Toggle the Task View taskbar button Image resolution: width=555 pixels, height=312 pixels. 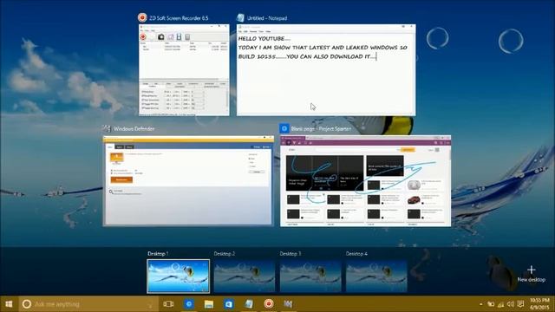pyautogui.click(x=168, y=304)
